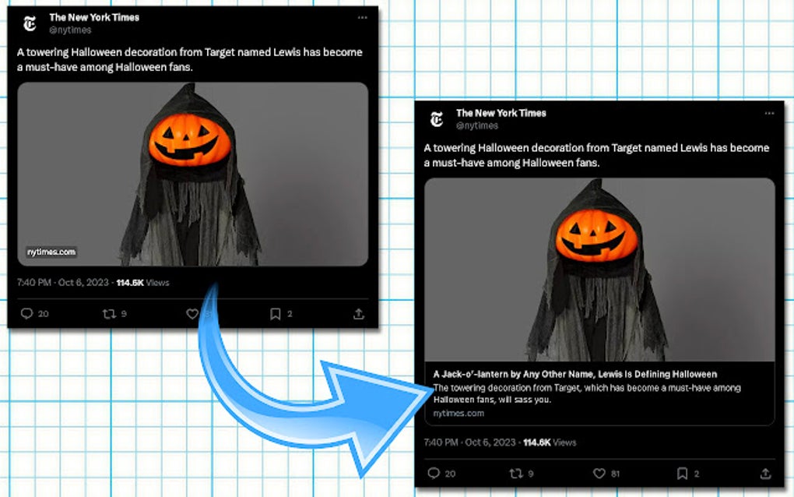Open the more options menu on the left tweet

point(362,17)
